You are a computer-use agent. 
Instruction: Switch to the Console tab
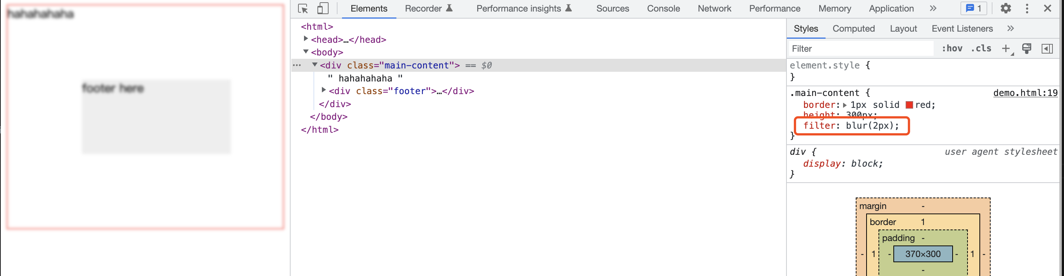(663, 9)
